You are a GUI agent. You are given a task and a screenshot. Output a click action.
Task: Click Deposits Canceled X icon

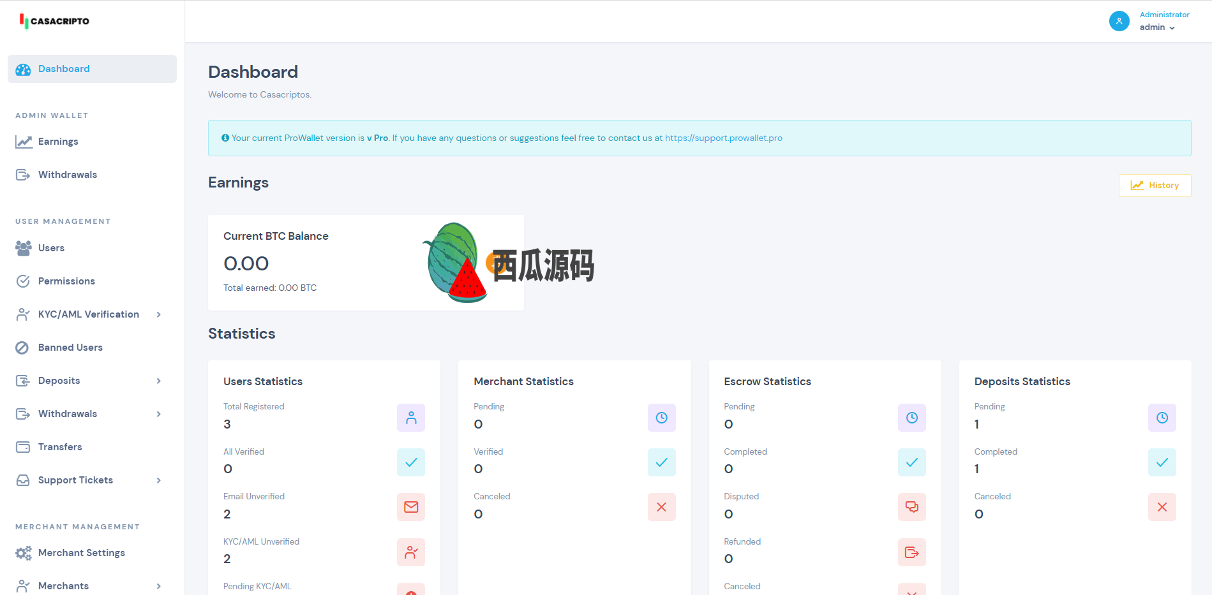click(1162, 507)
